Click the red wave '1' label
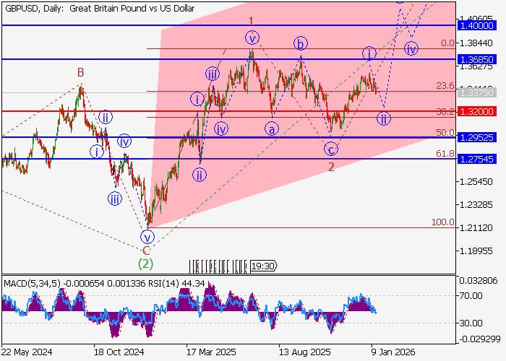Screen dimensions: 506x361 pos(251,21)
